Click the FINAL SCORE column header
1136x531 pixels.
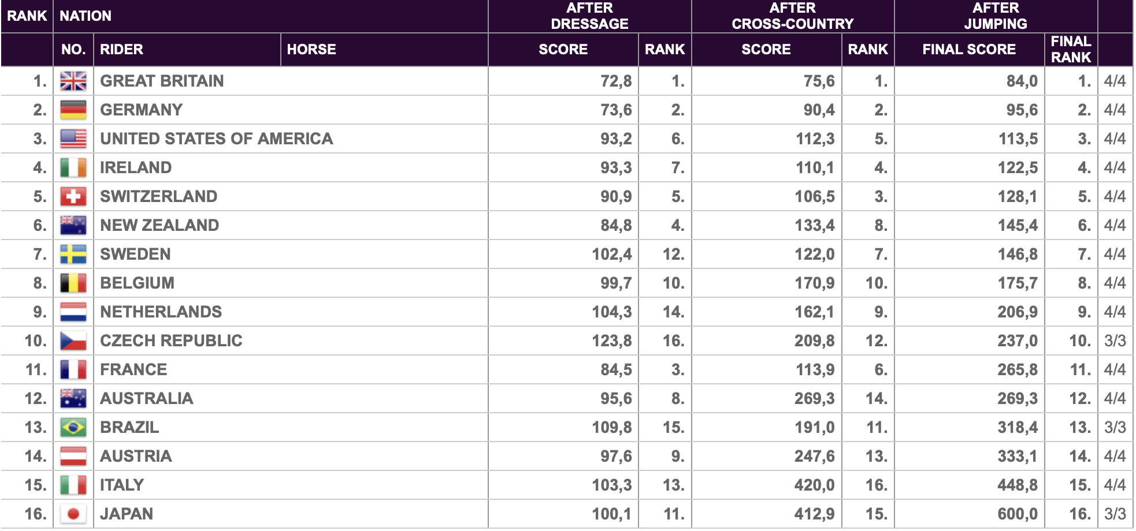969,50
